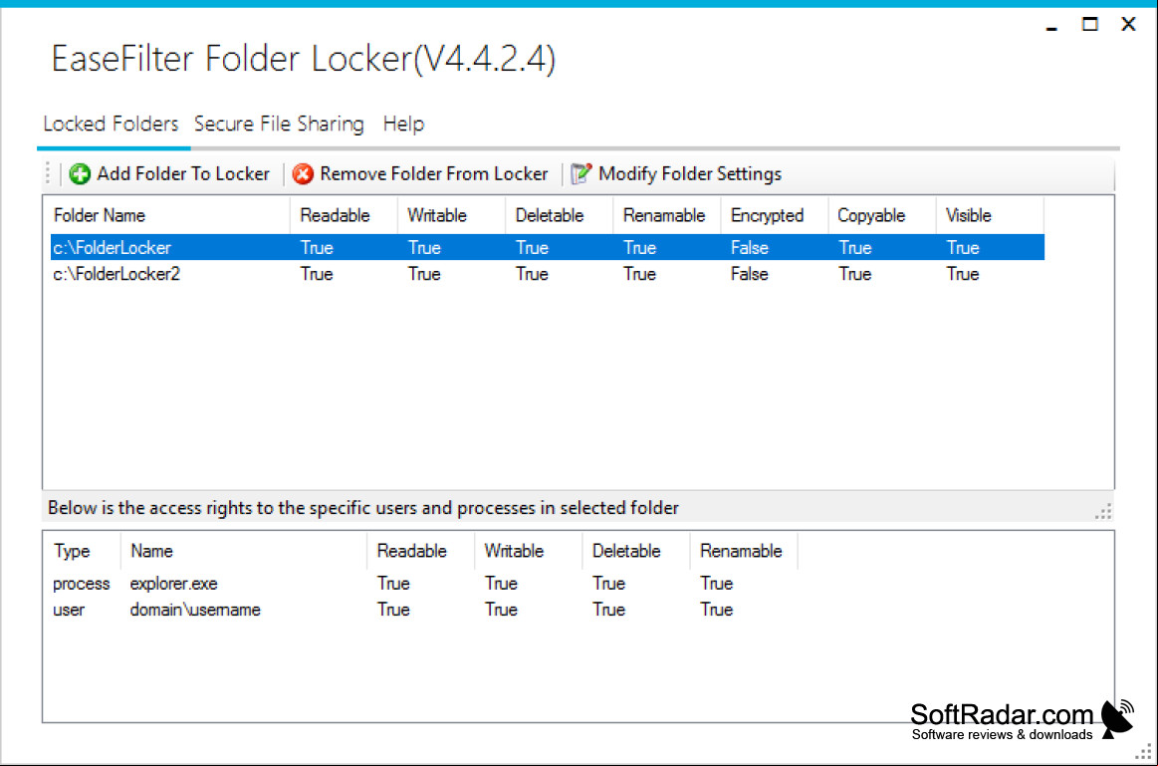Click Renamable True for domain\username
1158x766 pixels.
coord(716,610)
